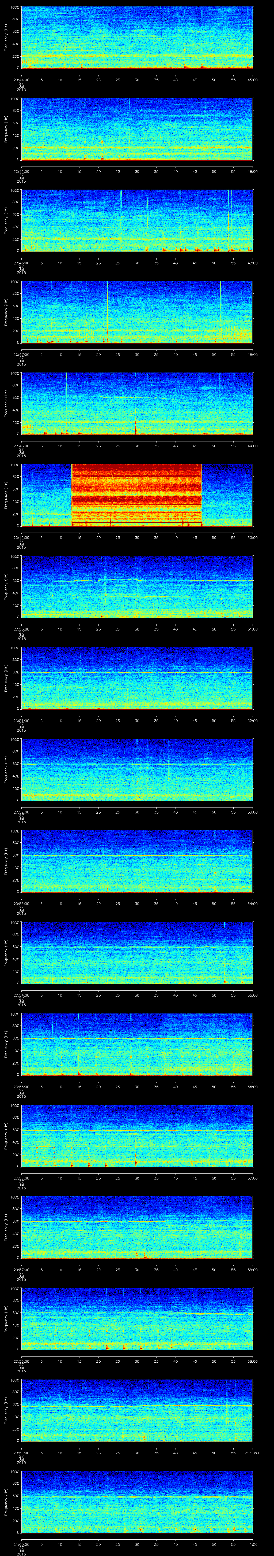The image size is (274, 1556).
Task: Click the 49:00 end time label
Action: point(253,446)
